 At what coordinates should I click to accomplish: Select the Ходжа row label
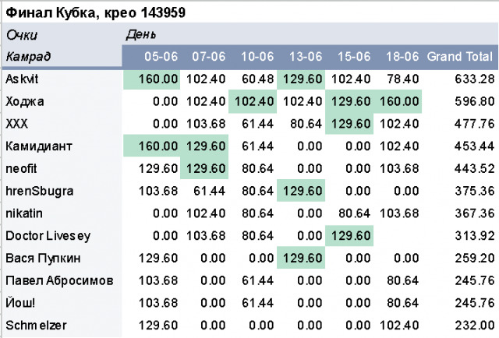(25, 102)
